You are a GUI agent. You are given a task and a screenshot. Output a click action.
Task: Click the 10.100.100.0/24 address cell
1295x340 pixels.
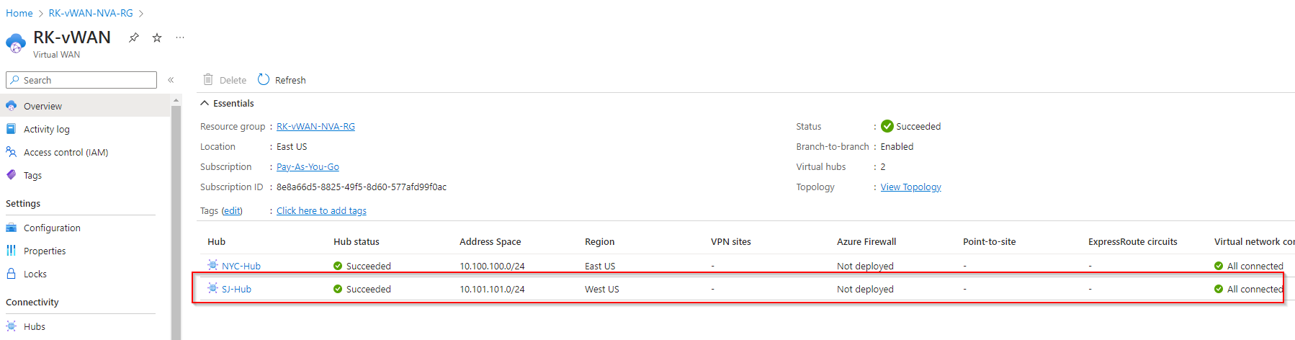click(492, 266)
